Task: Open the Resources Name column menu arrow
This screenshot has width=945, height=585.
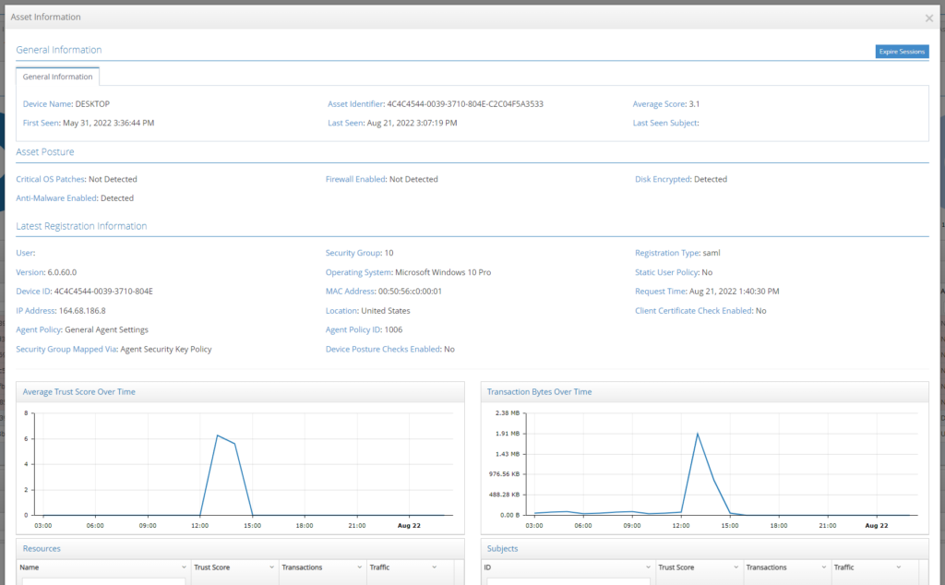Action: tap(184, 567)
